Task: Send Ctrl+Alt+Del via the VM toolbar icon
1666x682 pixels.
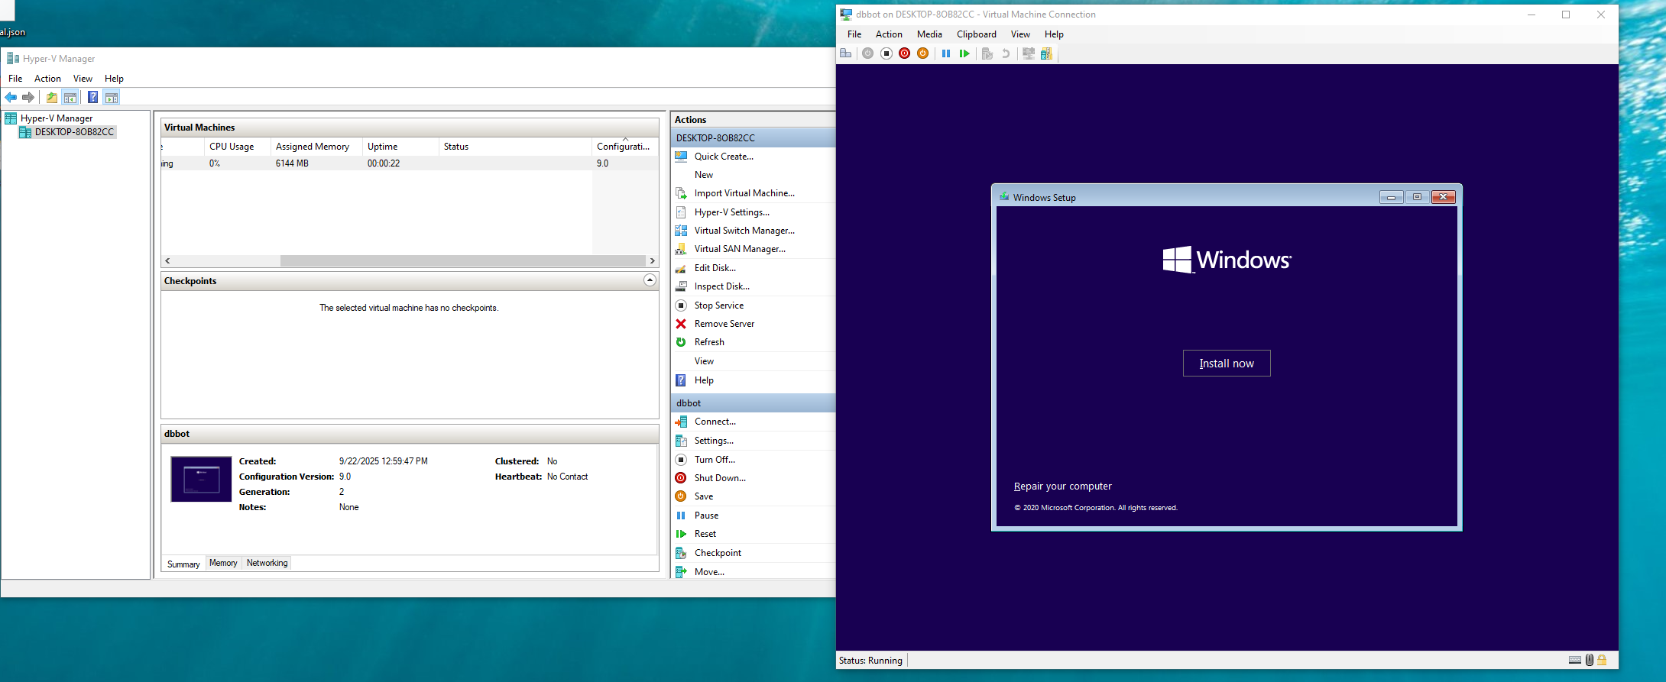Action: click(x=845, y=53)
